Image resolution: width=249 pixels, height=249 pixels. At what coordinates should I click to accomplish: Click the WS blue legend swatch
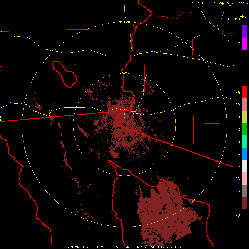click(x=244, y=154)
